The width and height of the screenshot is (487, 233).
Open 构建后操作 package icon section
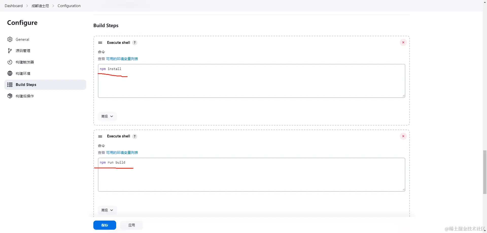pyautogui.click(x=10, y=96)
